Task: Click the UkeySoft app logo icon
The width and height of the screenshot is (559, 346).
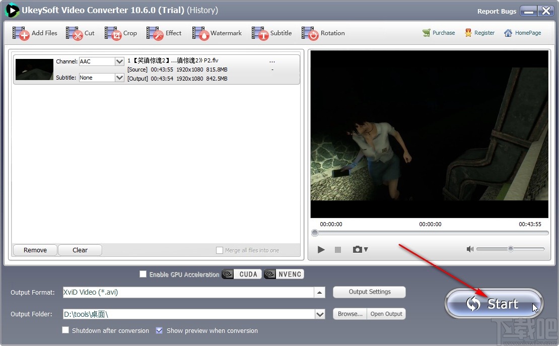Action: 12,11
